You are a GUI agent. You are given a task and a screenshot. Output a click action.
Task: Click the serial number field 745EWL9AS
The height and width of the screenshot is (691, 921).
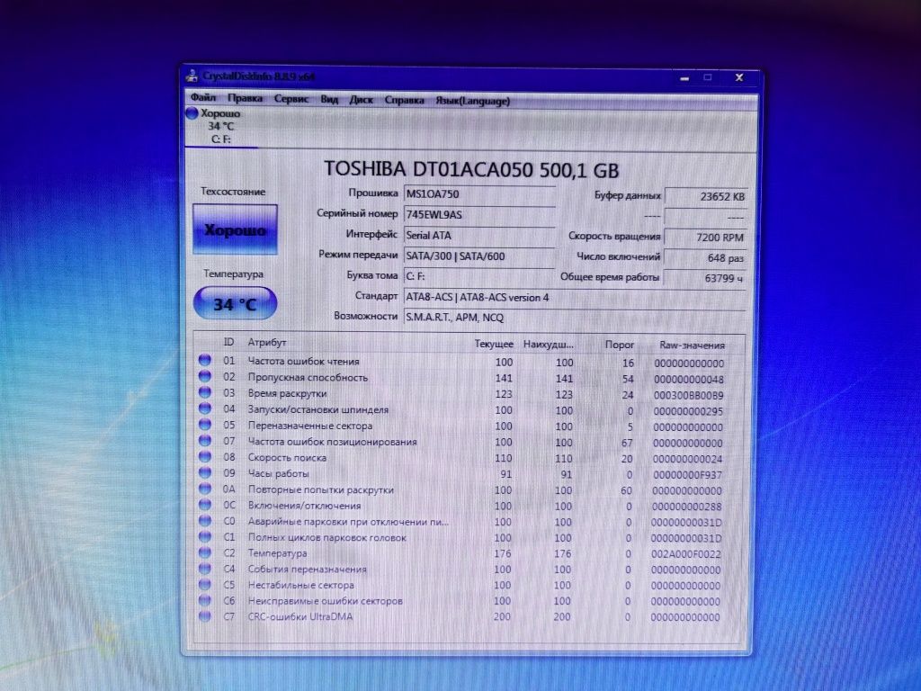pos(479,214)
